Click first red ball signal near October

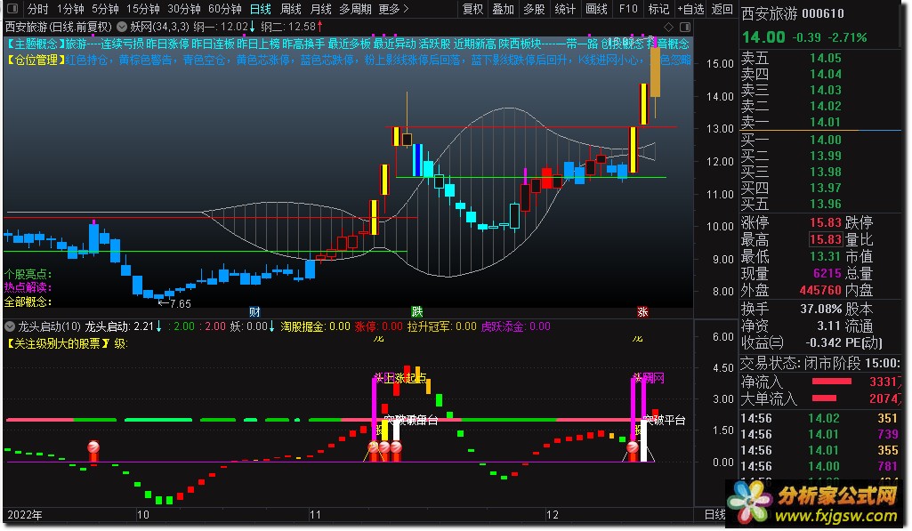[93, 447]
